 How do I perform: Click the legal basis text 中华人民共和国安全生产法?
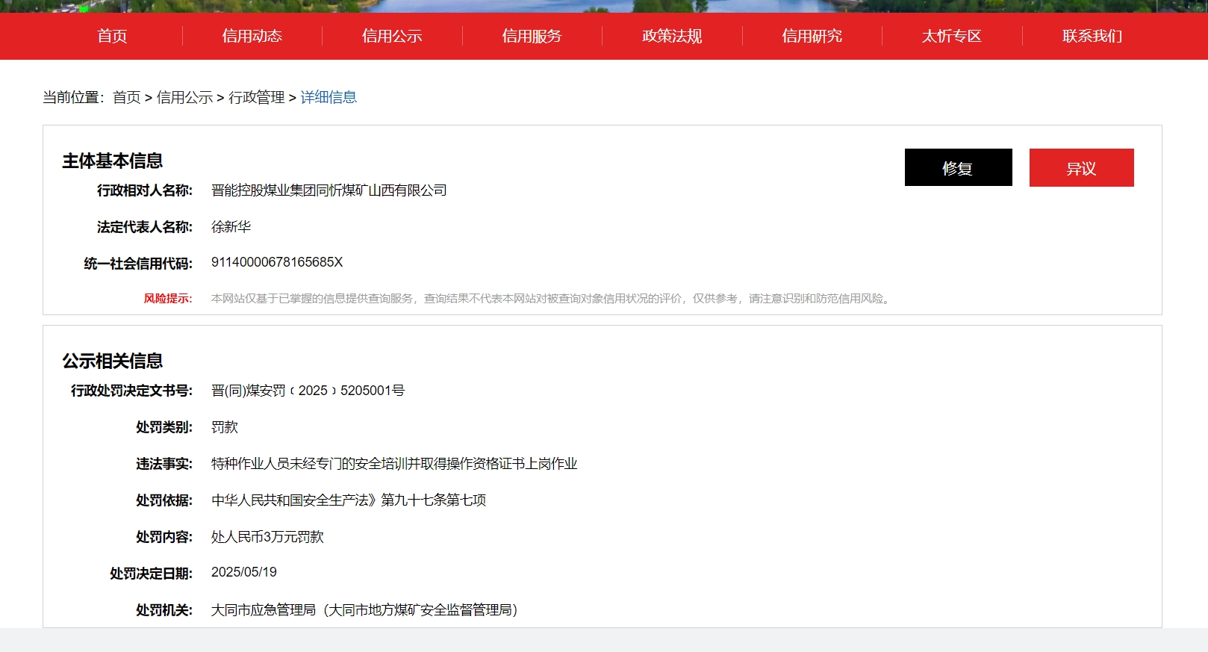349,500
